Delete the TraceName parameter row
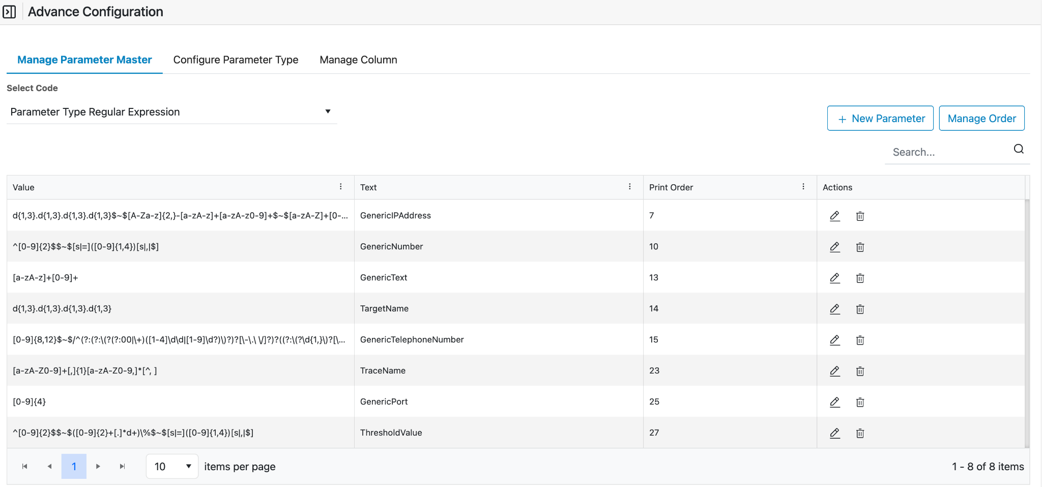 [x=860, y=371]
